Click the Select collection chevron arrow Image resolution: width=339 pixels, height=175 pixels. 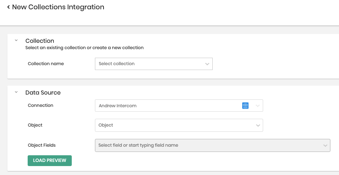[207, 64]
